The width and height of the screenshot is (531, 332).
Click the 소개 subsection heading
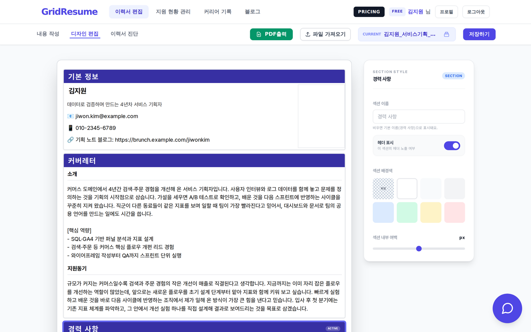[72, 174]
